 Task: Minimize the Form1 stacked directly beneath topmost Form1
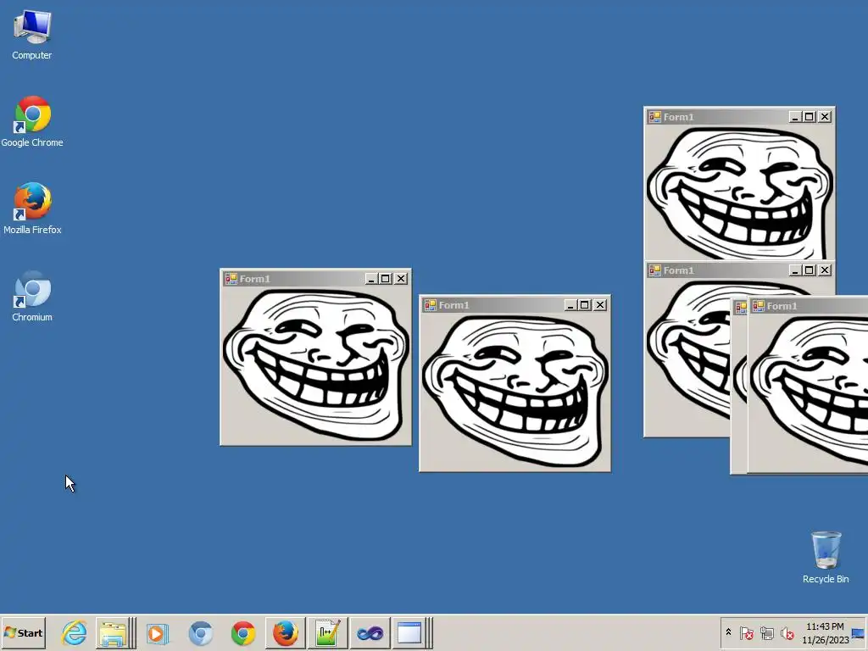(x=795, y=270)
